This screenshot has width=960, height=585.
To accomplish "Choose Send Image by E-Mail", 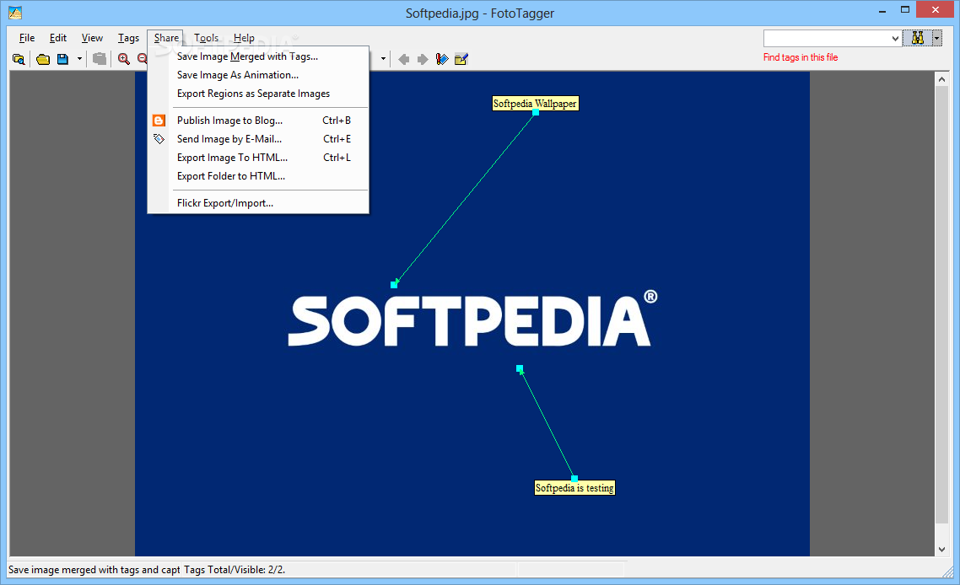I will coord(258,139).
